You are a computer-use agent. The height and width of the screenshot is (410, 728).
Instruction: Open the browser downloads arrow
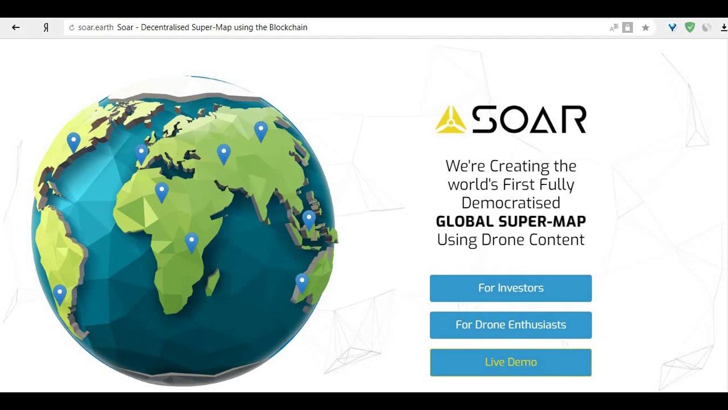click(x=724, y=27)
